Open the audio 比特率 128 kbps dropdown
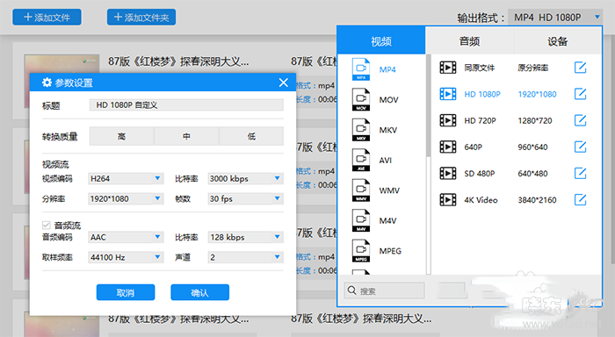The height and width of the screenshot is (337, 615). [245, 237]
